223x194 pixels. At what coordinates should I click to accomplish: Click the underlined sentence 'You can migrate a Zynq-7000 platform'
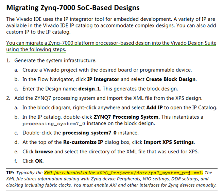111,46
